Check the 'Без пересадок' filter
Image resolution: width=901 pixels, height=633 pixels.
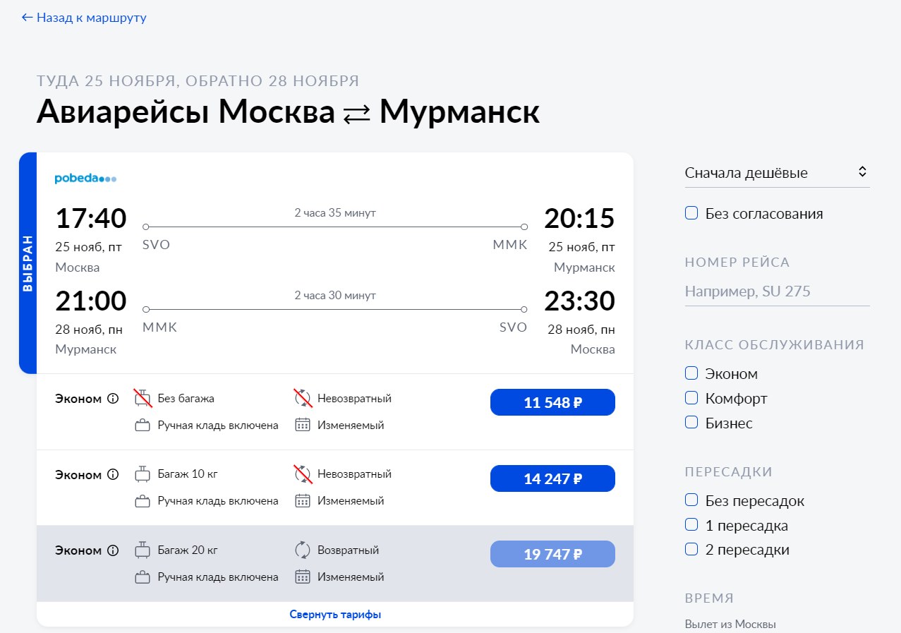click(691, 500)
